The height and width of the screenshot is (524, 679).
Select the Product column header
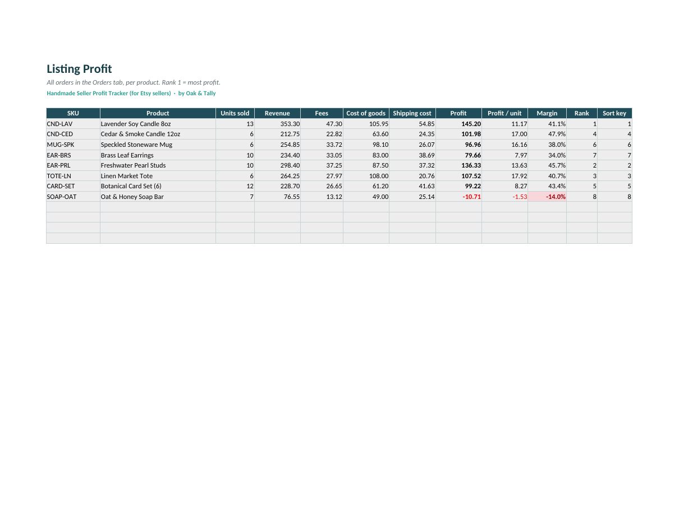[x=158, y=113]
